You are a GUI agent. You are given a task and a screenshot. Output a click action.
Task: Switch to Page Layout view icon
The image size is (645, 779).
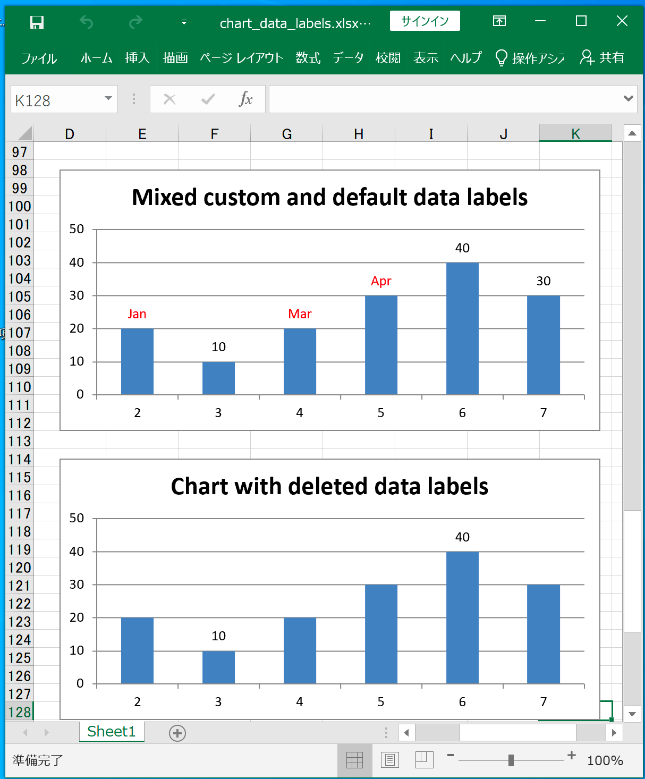pyautogui.click(x=390, y=760)
